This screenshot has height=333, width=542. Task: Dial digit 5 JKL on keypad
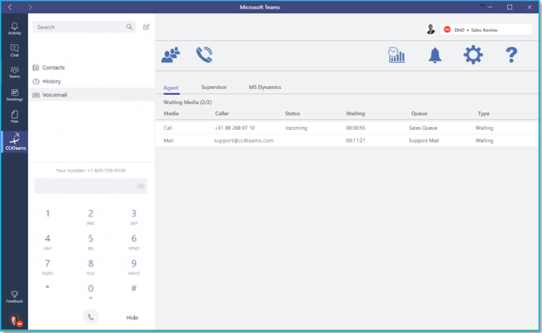tap(91, 242)
